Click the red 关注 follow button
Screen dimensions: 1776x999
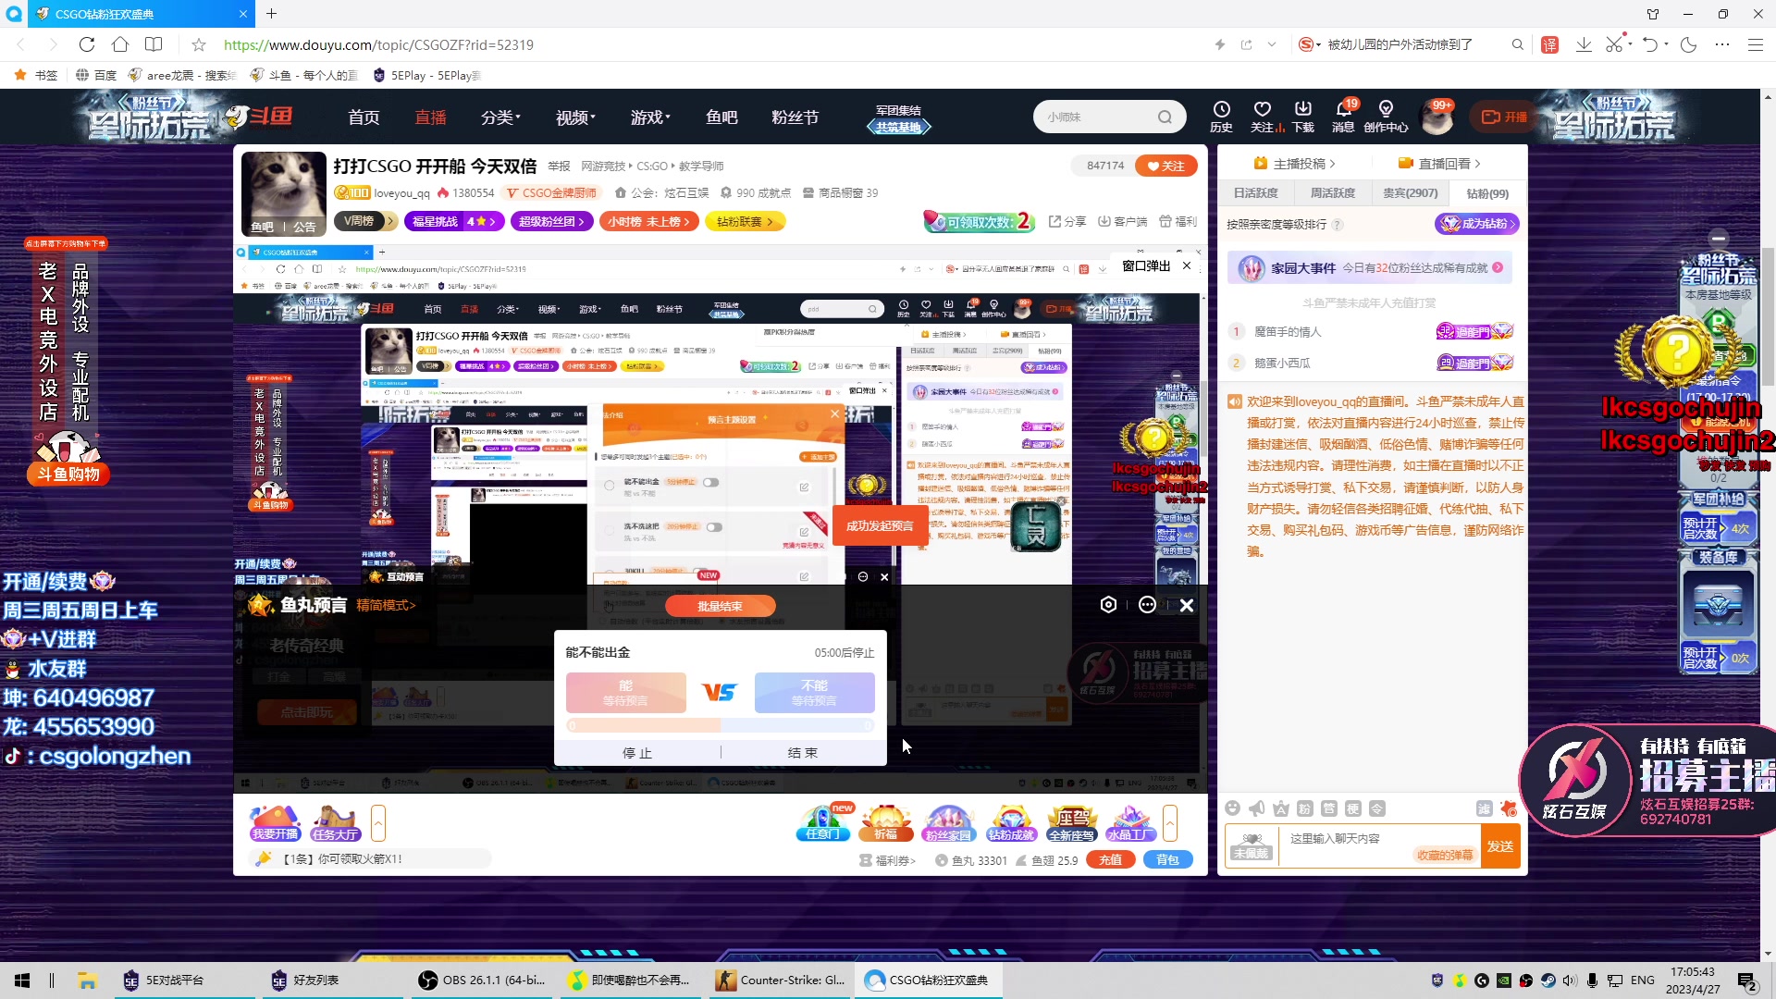pos(1166,166)
